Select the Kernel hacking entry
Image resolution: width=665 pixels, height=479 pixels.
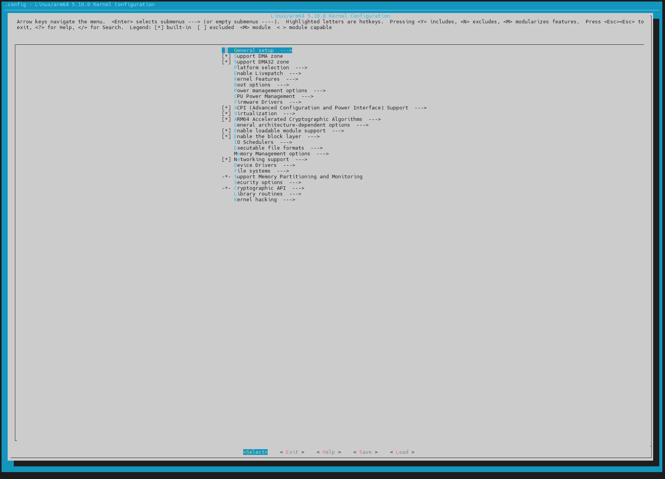click(x=265, y=200)
